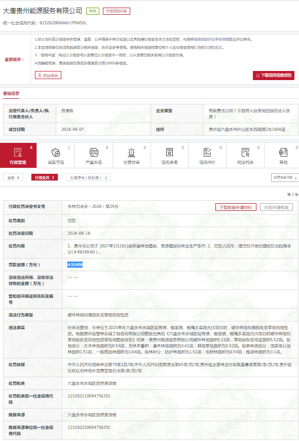
Task: Select the 行政处罚 2 filter tab
Action: click(45, 177)
